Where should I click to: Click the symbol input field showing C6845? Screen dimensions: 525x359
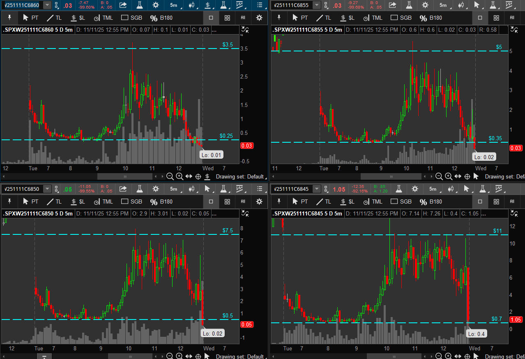[x=291, y=189]
